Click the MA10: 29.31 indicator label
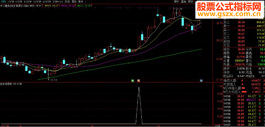The image size is (265, 127). (x=52, y=6)
